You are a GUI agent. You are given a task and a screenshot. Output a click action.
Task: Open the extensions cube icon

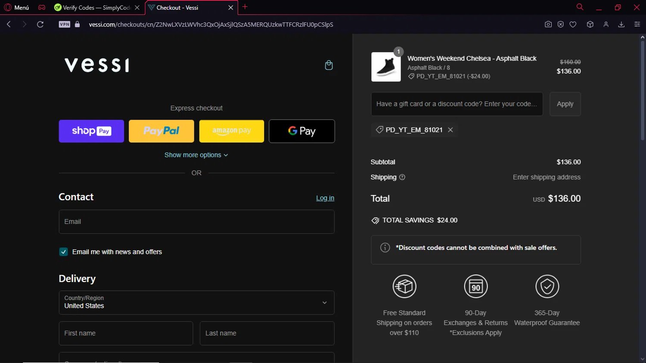[x=590, y=25]
